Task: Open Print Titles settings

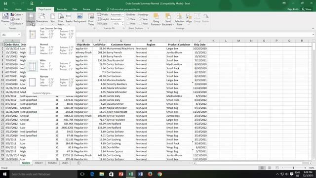Action: tap(91, 19)
